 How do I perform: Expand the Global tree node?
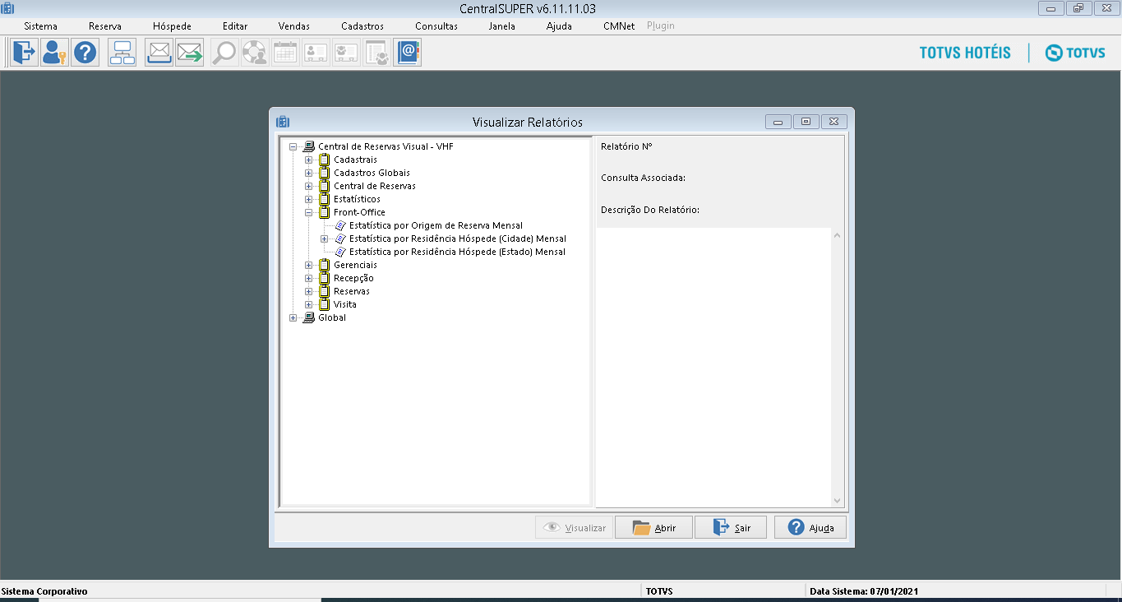pyautogui.click(x=293, y=317)
